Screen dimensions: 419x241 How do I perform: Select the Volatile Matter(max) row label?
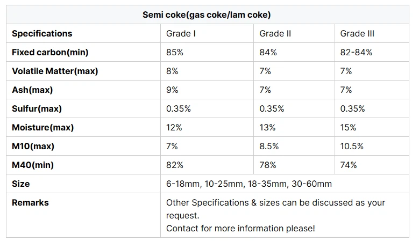click(x=55, y=71)
